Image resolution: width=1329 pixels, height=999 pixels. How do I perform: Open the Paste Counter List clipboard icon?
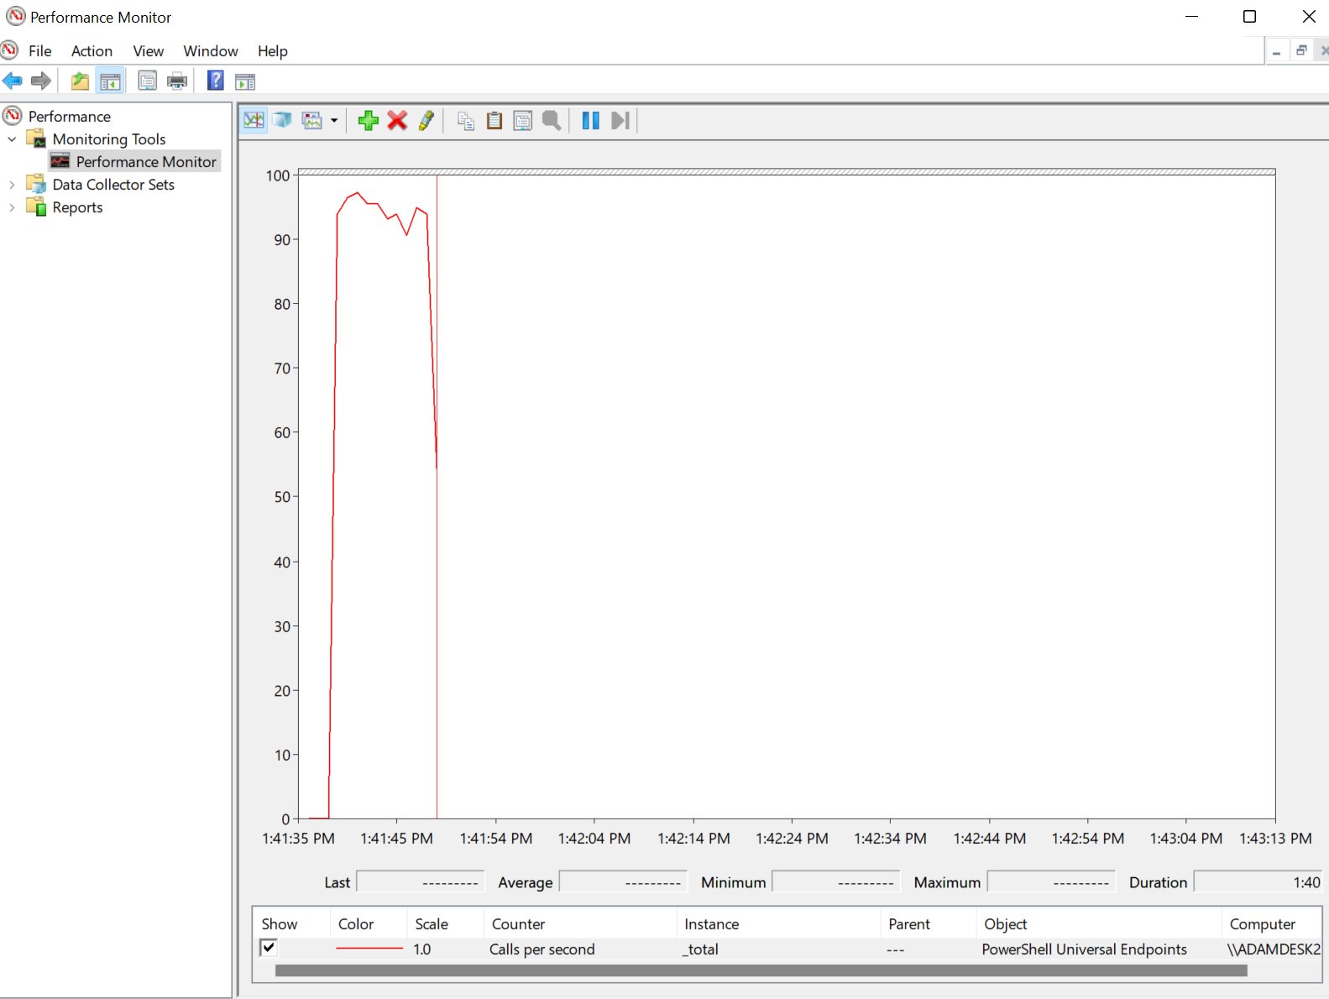click(x=494, y=121)
